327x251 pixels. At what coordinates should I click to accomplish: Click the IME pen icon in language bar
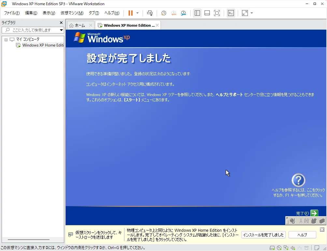pos(292,221)
